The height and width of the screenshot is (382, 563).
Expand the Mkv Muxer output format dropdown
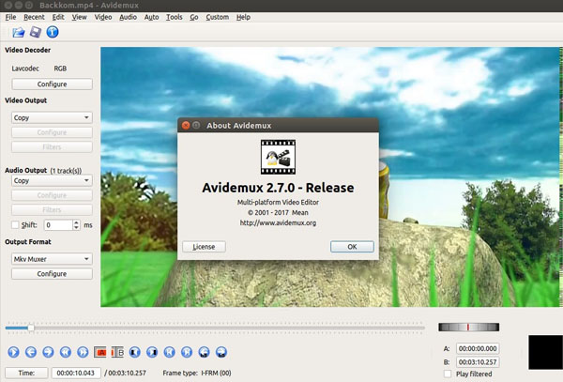coord(52,259)
